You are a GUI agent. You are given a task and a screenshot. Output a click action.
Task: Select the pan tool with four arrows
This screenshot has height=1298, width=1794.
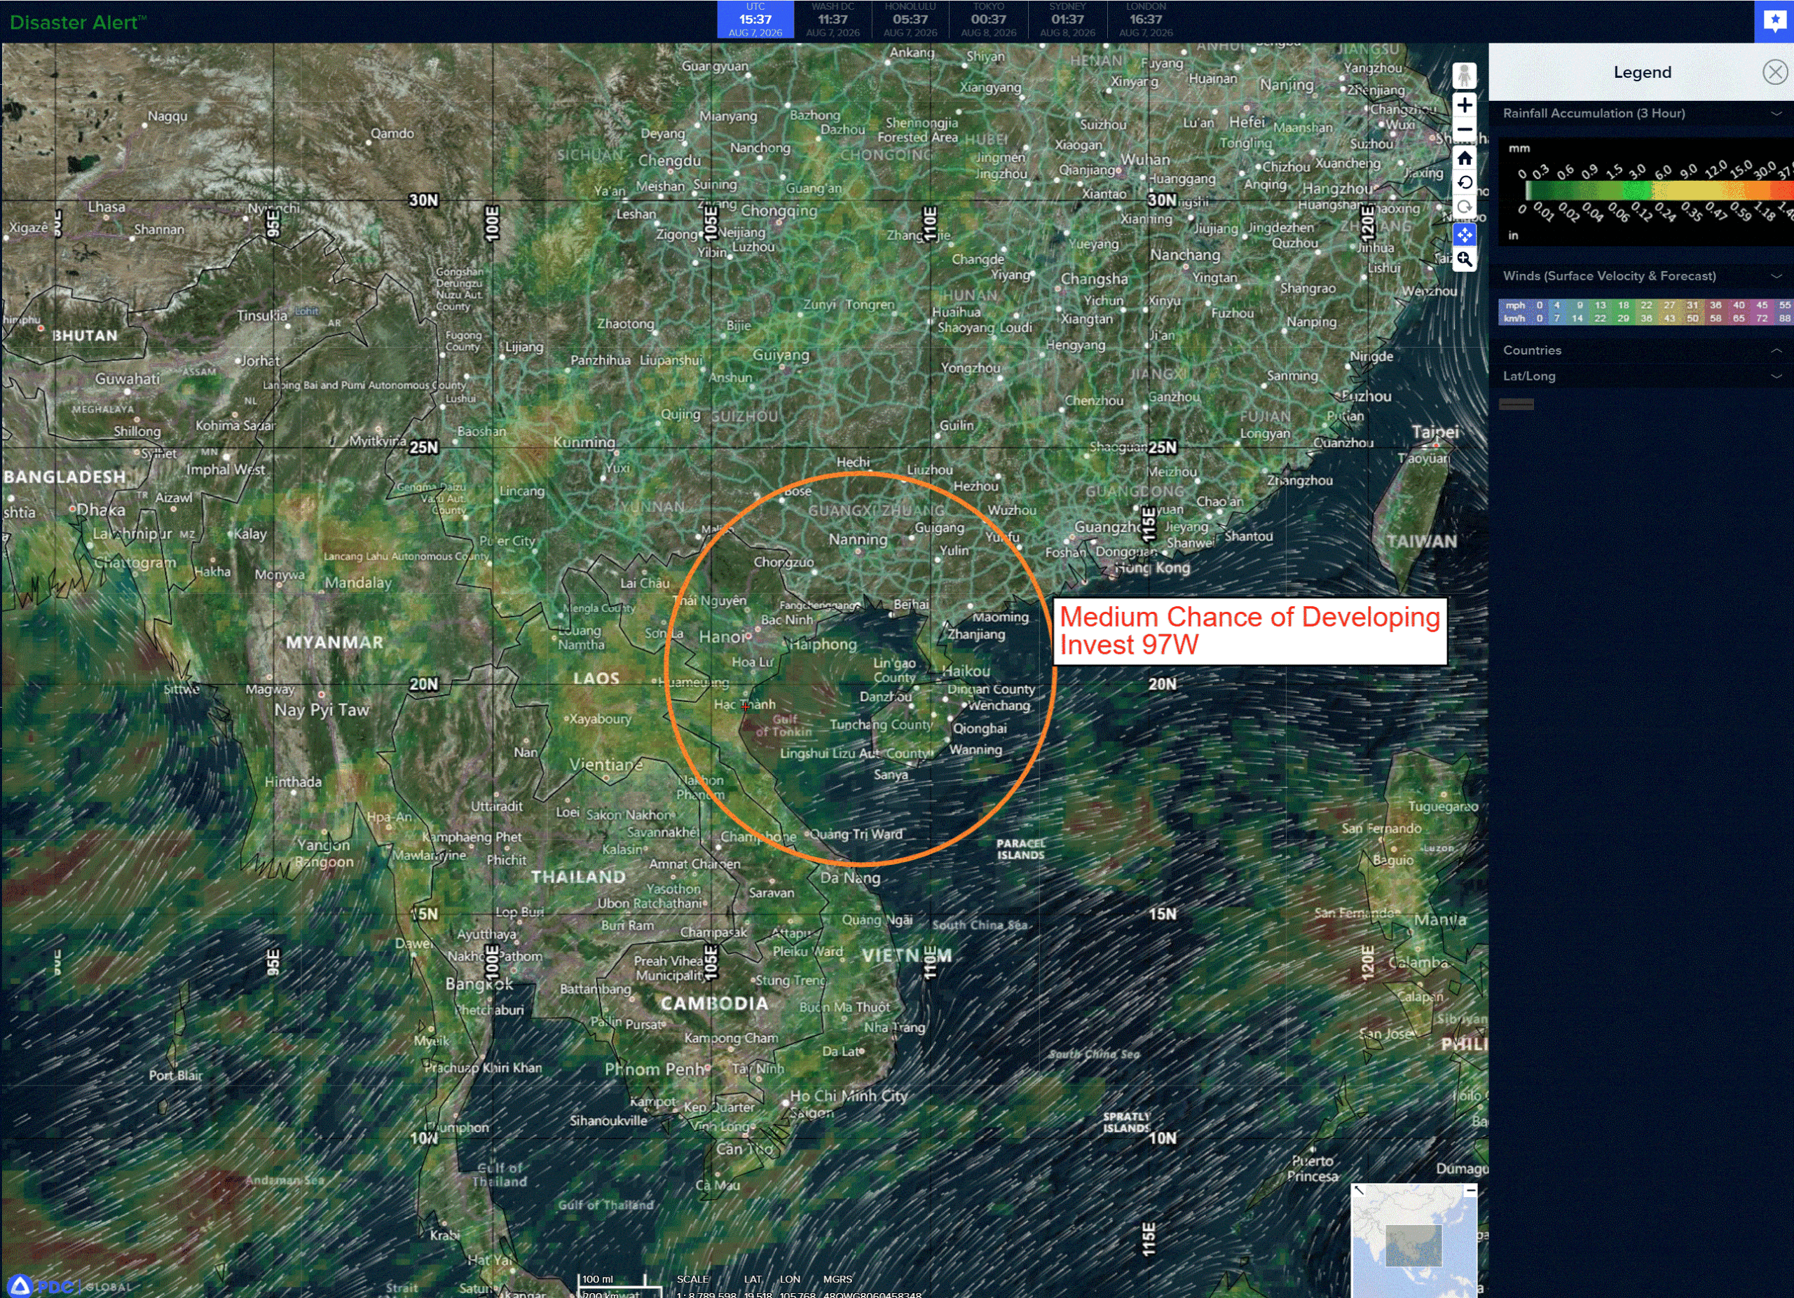tap(1464, 235)
